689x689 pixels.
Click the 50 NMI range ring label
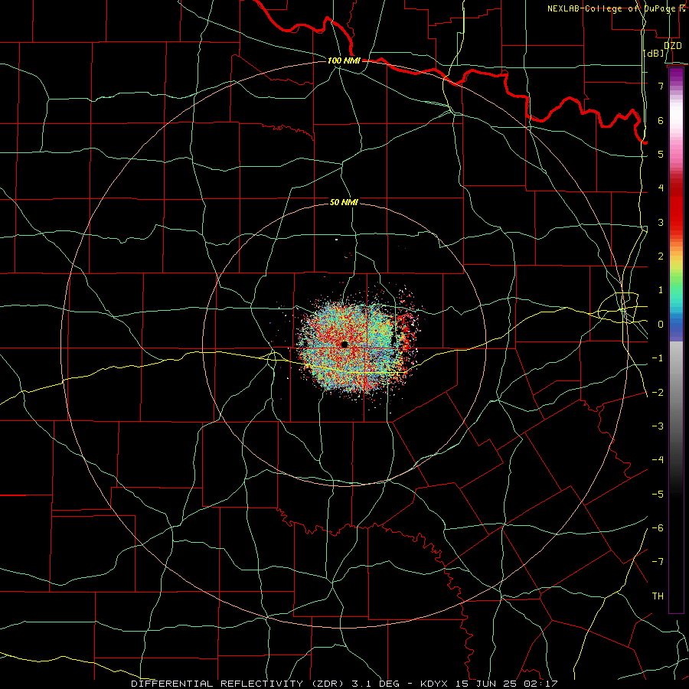(344, 203)
